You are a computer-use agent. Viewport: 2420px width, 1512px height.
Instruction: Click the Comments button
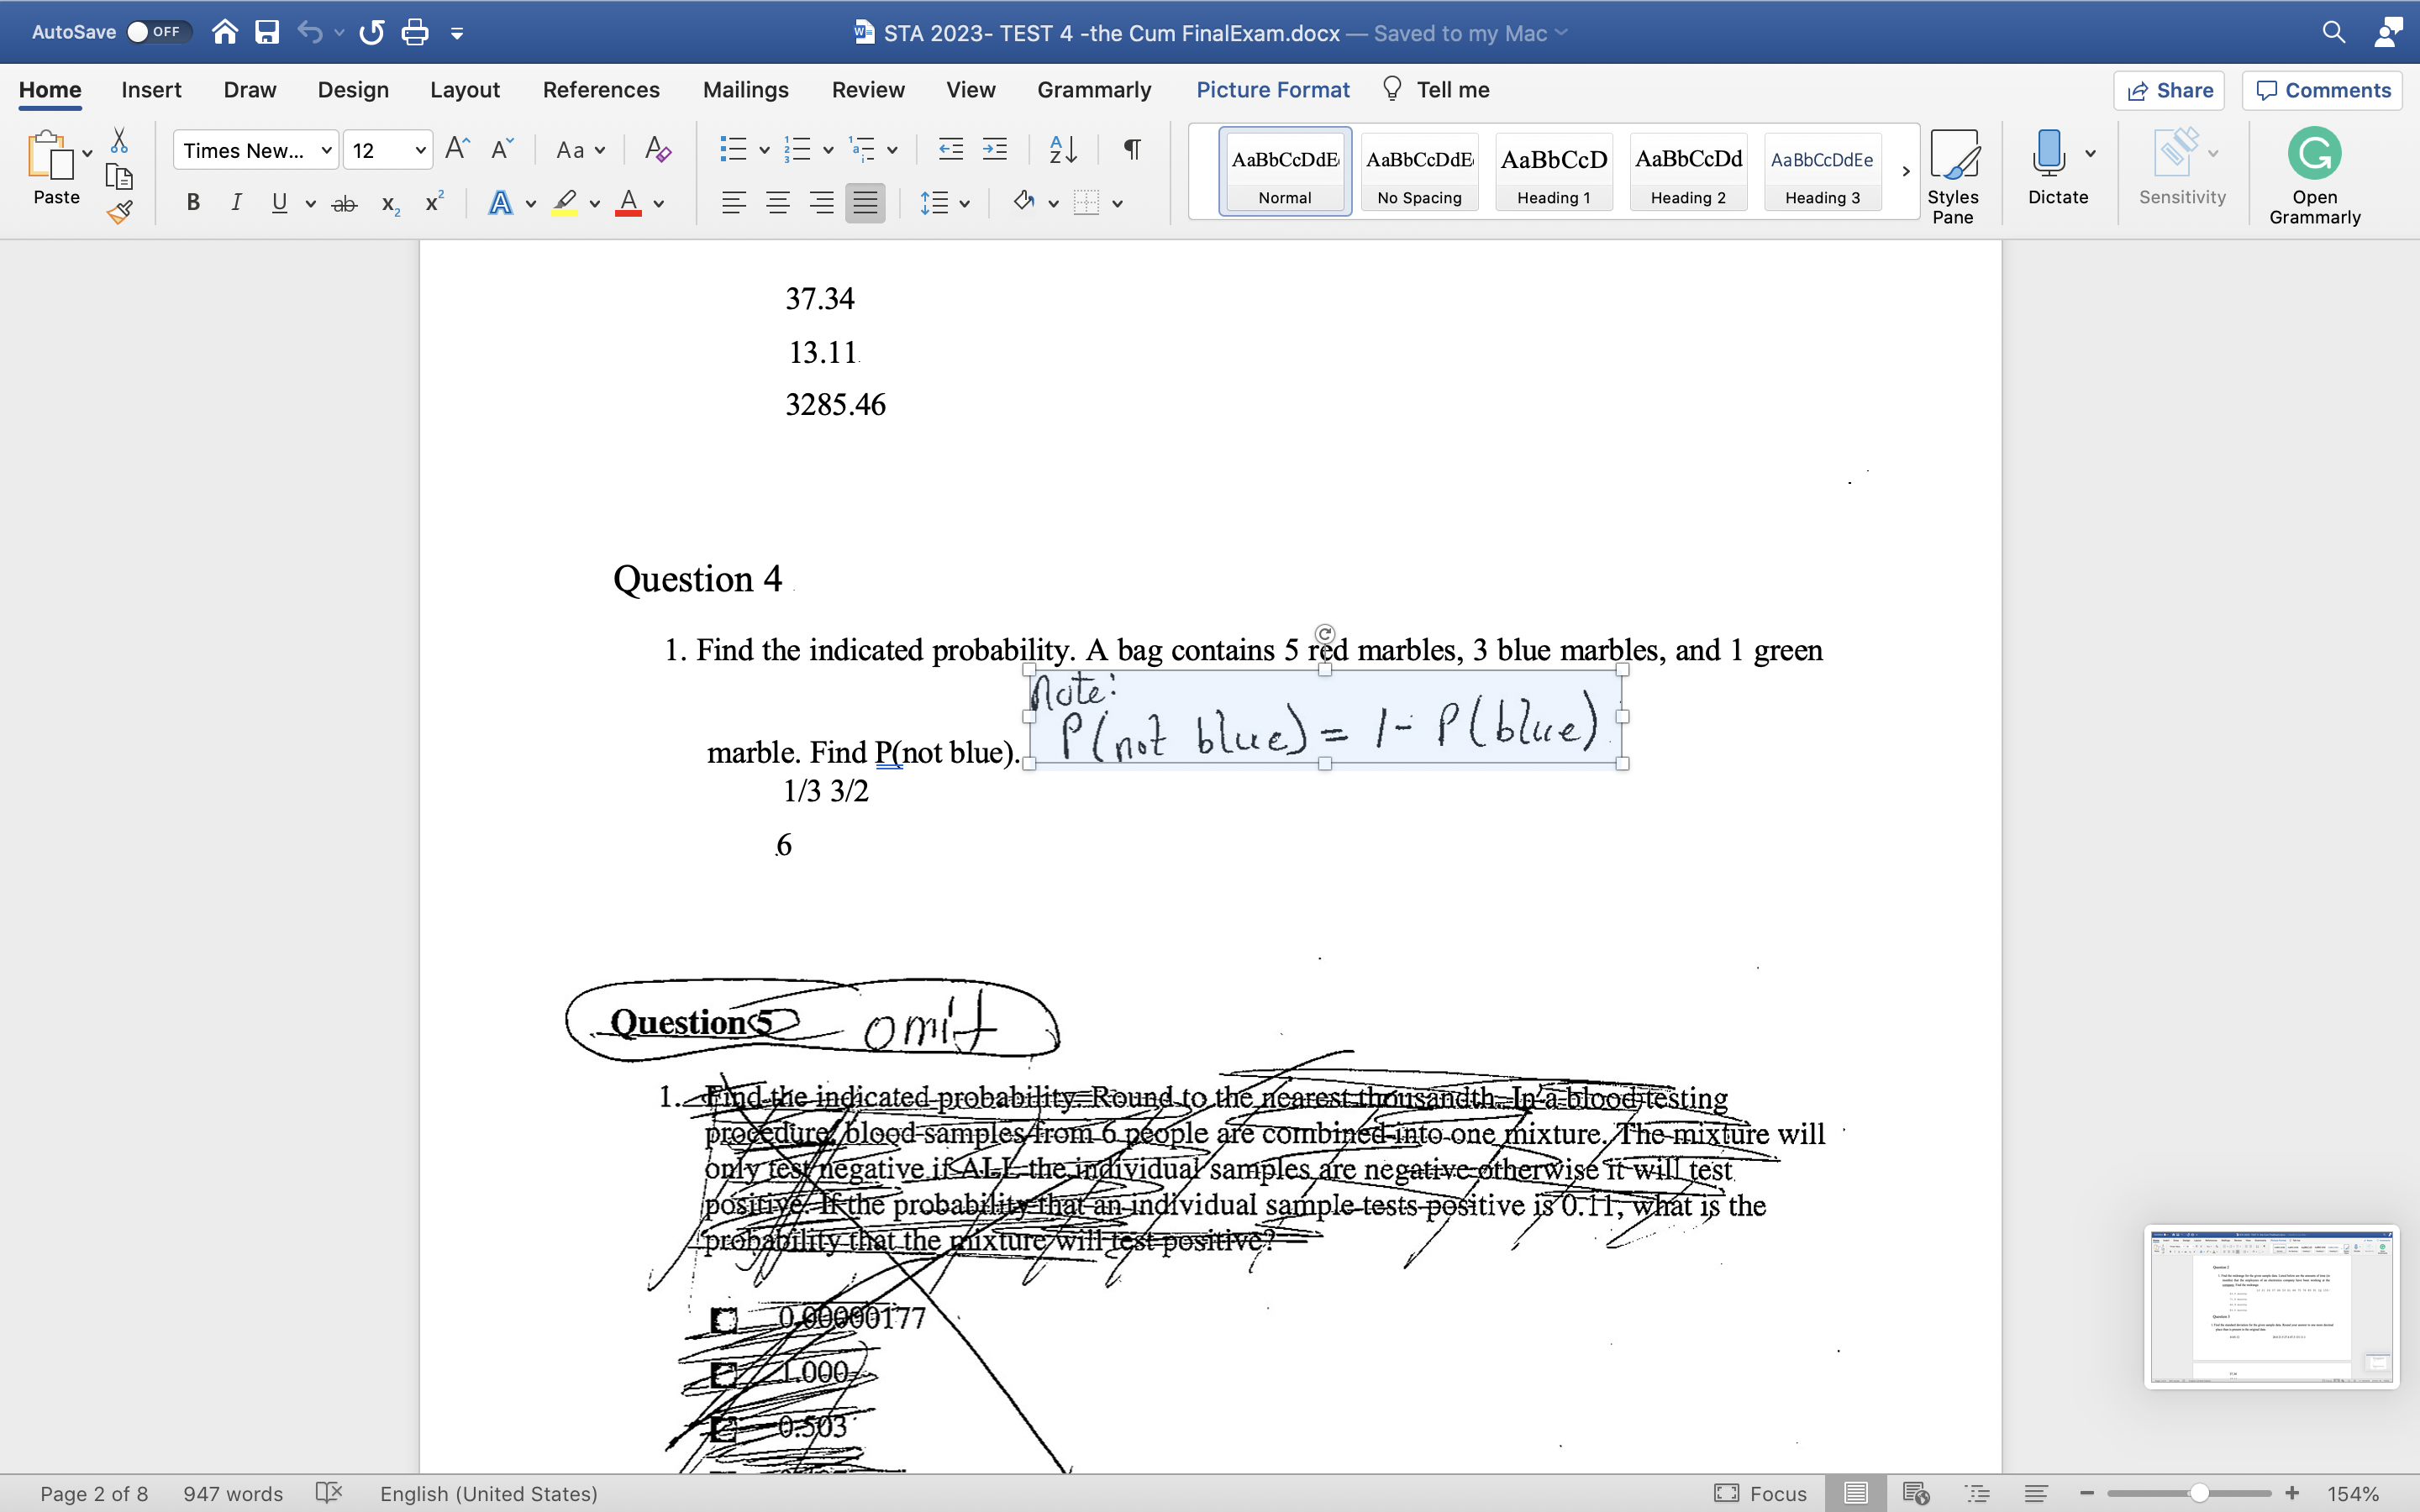[x=2322, y=91]
